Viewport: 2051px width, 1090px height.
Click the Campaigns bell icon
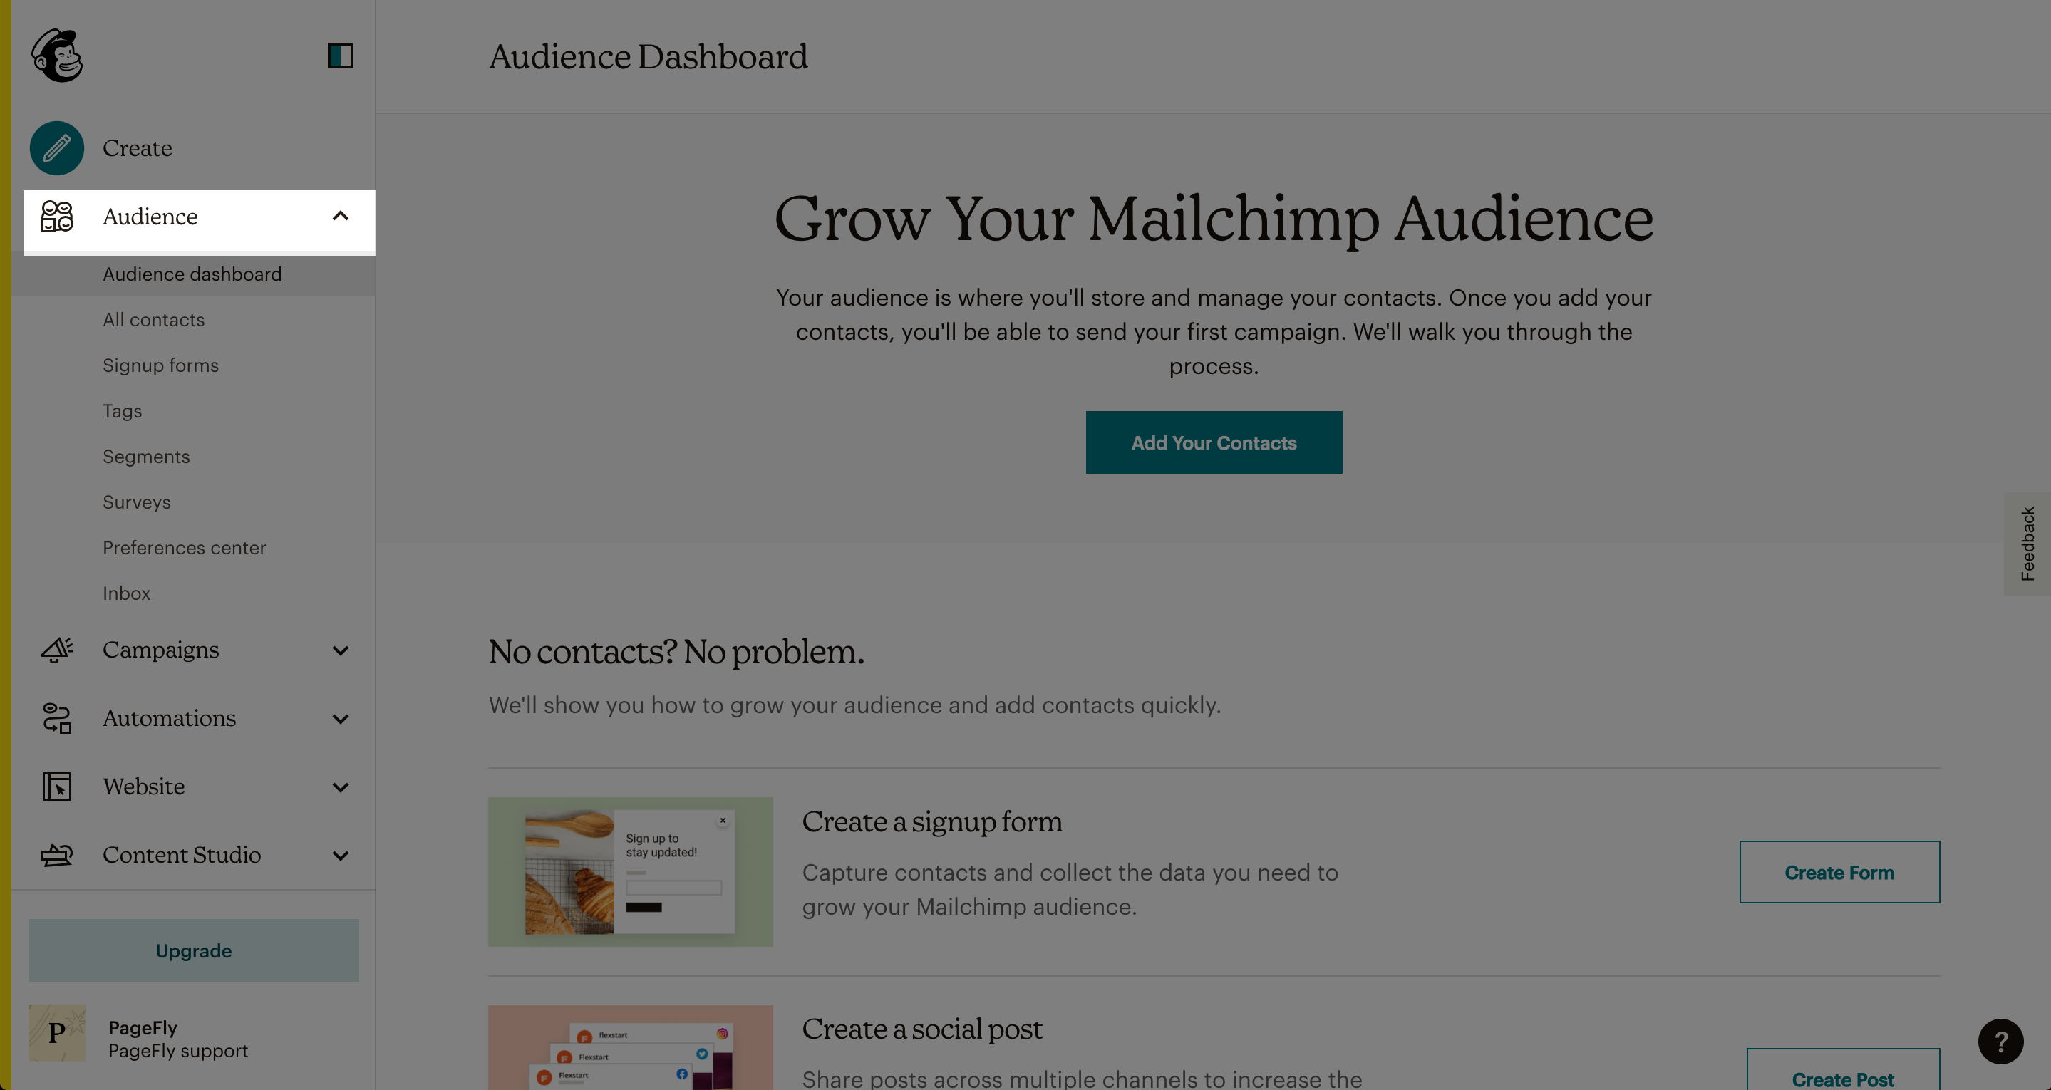[56, 648]
